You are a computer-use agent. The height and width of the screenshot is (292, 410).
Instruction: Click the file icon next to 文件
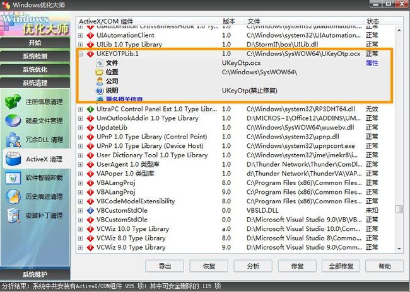[x=100, y=63]
